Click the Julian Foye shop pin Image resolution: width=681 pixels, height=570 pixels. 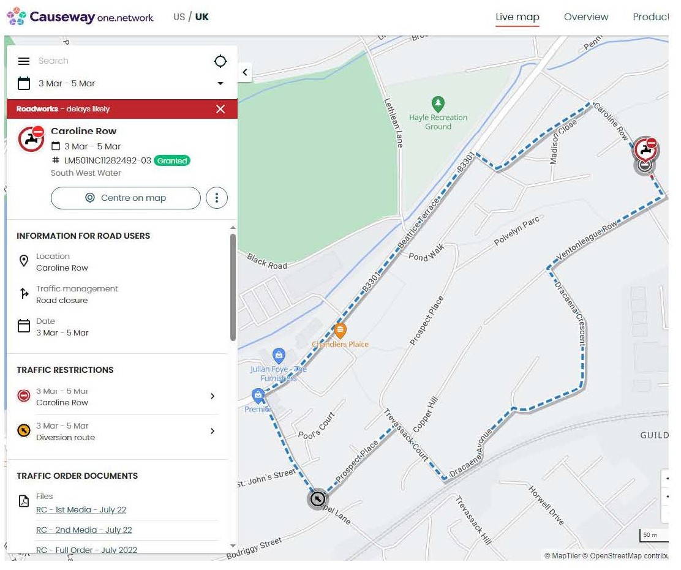coord(279,355)
